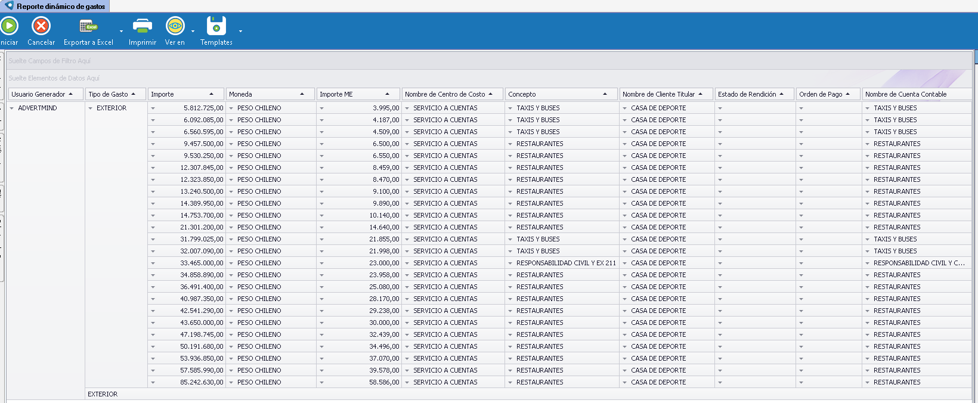Expand the 5.812.725,00 Importe row arrow

153,108
